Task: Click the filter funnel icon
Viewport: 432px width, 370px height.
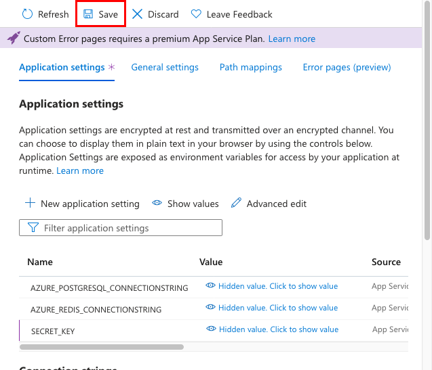Action: click(x=33, y=228)
